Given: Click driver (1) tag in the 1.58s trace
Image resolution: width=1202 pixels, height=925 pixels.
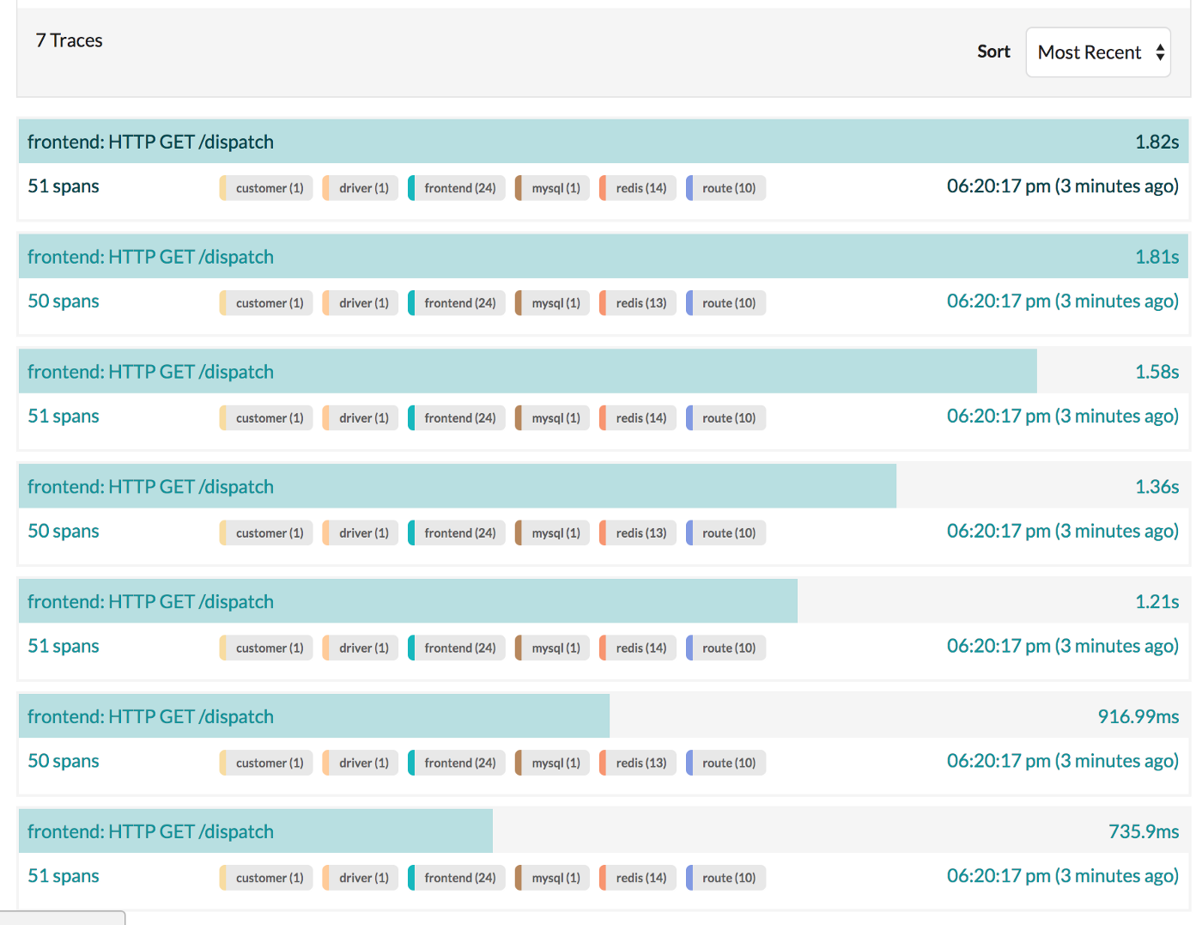Looking at the screenshot, I should point(361,418).
